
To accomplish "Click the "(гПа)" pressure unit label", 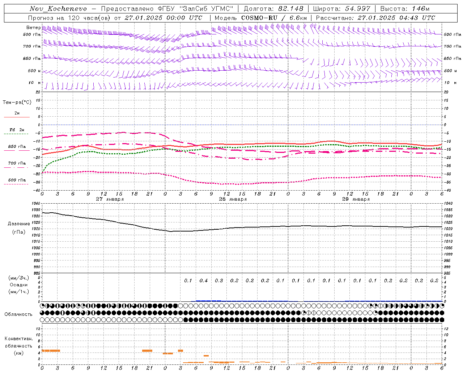I will 19,232.
